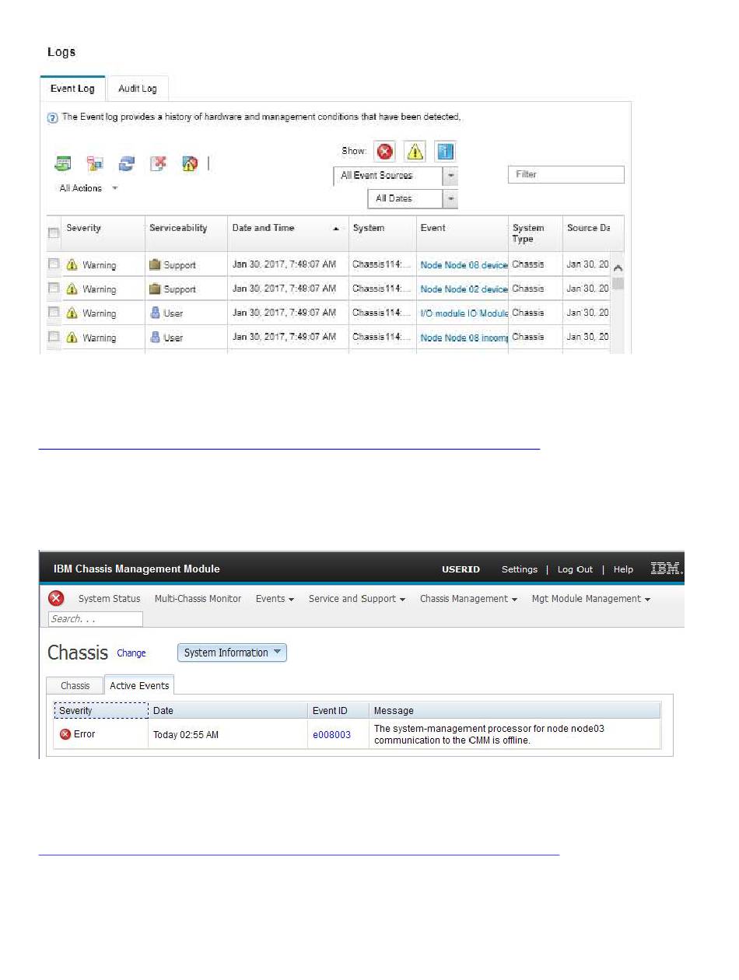Image resolution: width=739 pixels, height=980 pixels.
Task: Sort Active Events by the Severity header
Action: pos(101,710)
